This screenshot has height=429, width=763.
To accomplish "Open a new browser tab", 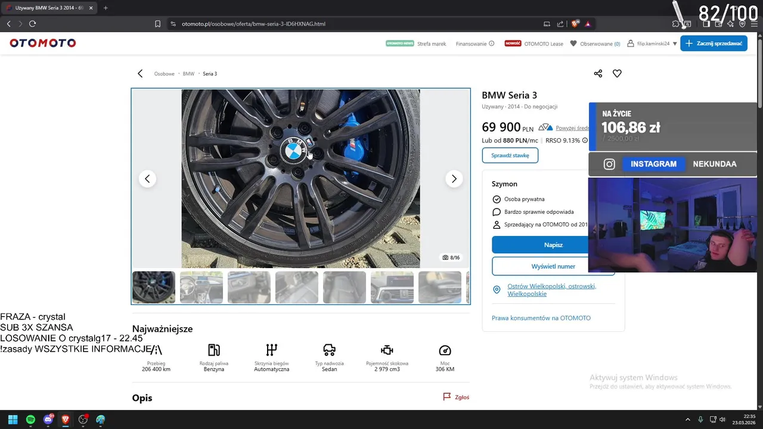I will (106, 8).
